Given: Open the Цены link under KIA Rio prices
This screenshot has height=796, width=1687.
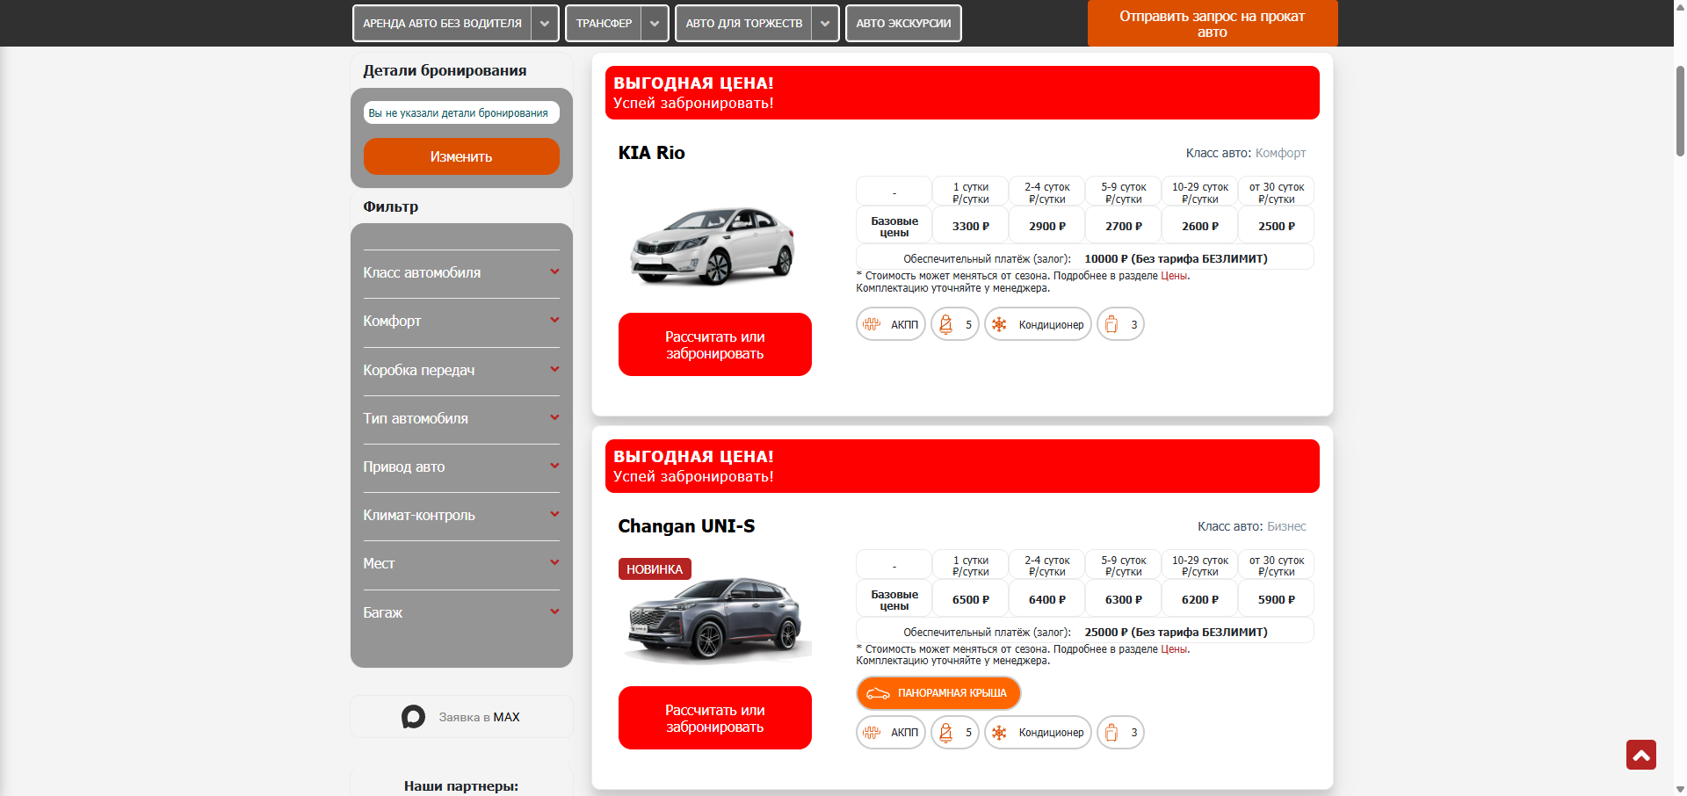Looking at the screenshot, I should [x=1174, y=276].
